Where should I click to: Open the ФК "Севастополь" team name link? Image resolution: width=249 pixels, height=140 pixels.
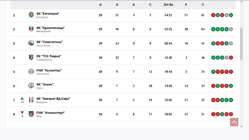(x=49, y=42)
